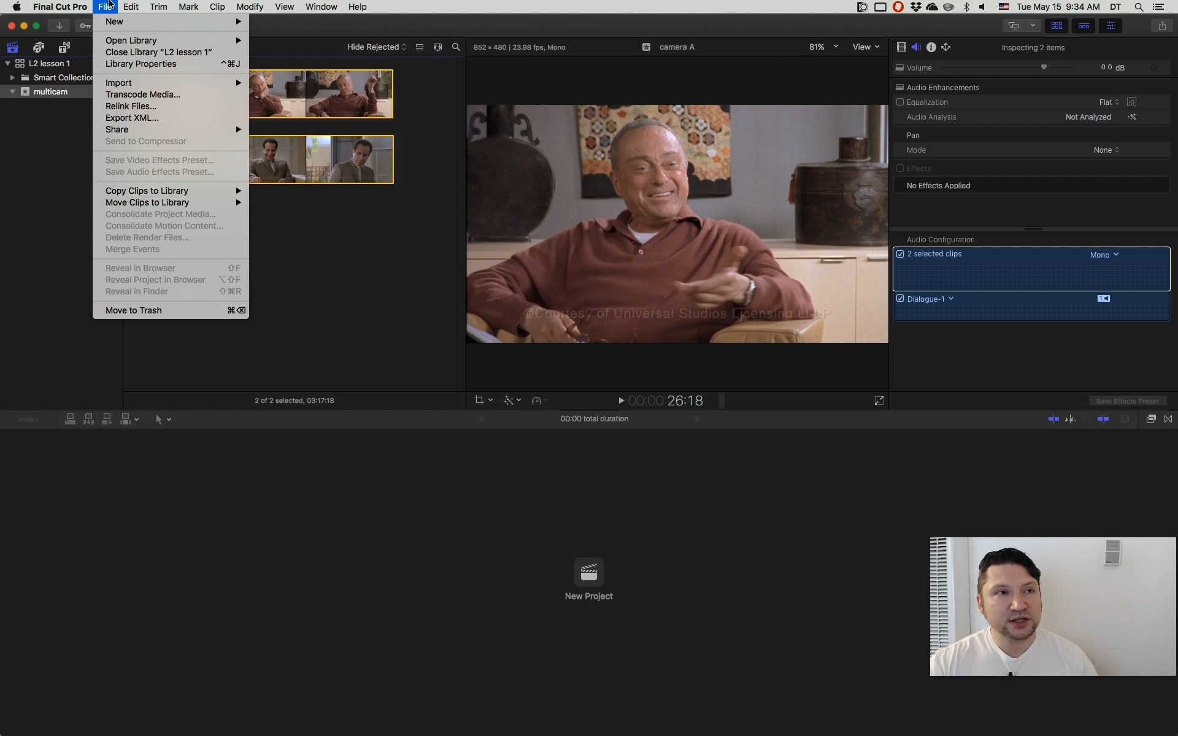Open the Mono channel configuration dropdown
The height and width of the screenshot is (736, 1178).
(1104, 255)
